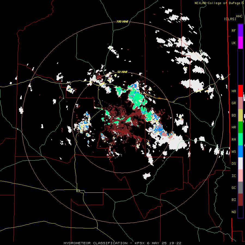Click the RA legend label
This screenshot has height=245, width=245.
click(x=234, y=140)
